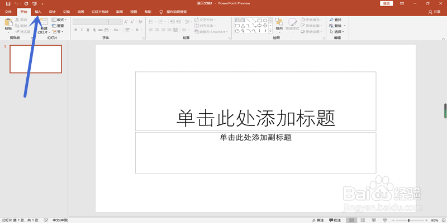Click the decrease list level icon

tap(172, 22)
